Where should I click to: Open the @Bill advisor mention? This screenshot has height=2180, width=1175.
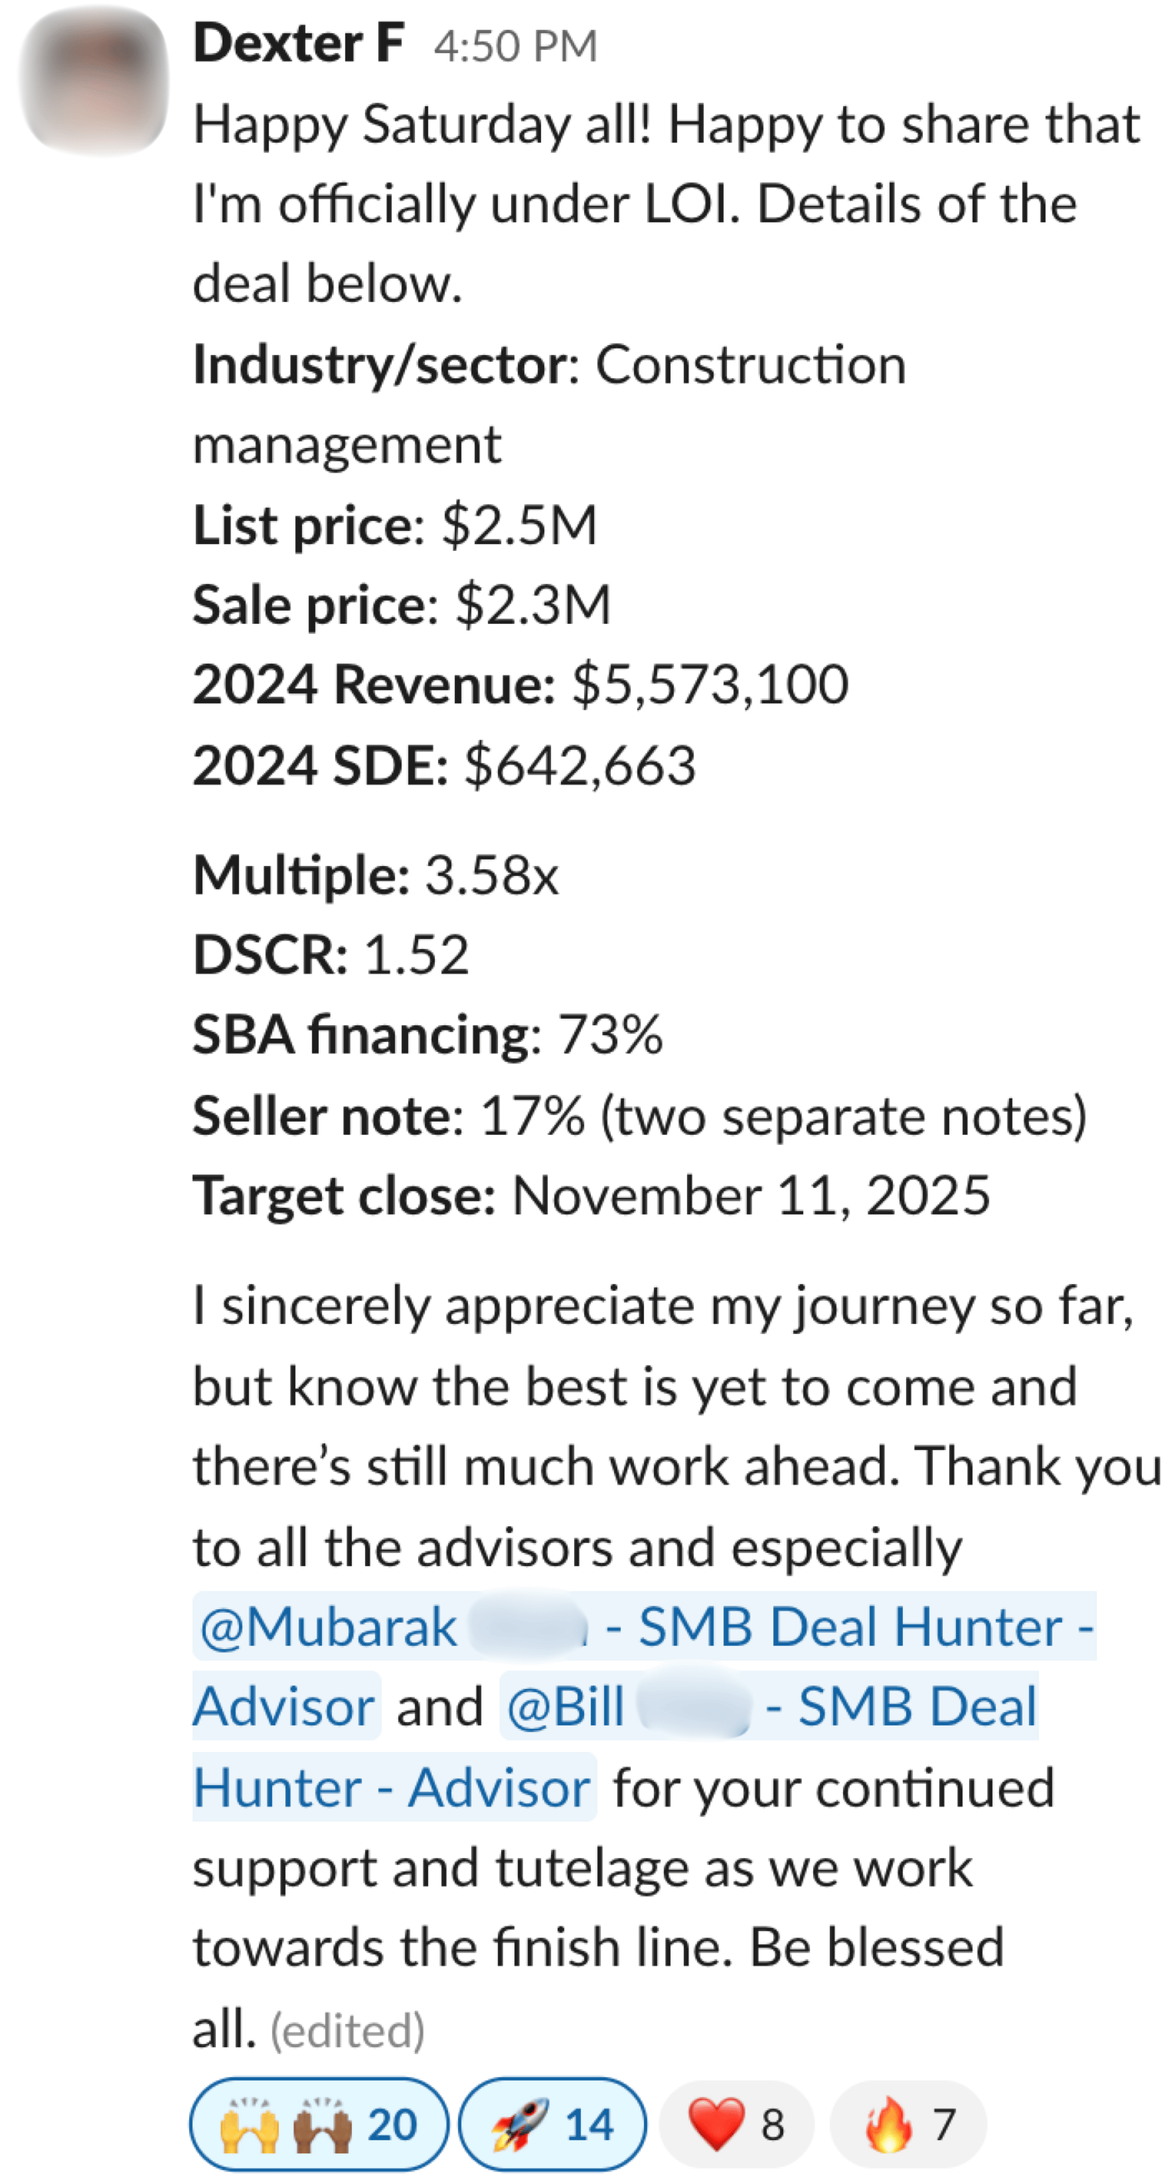tap(769, 1706)
